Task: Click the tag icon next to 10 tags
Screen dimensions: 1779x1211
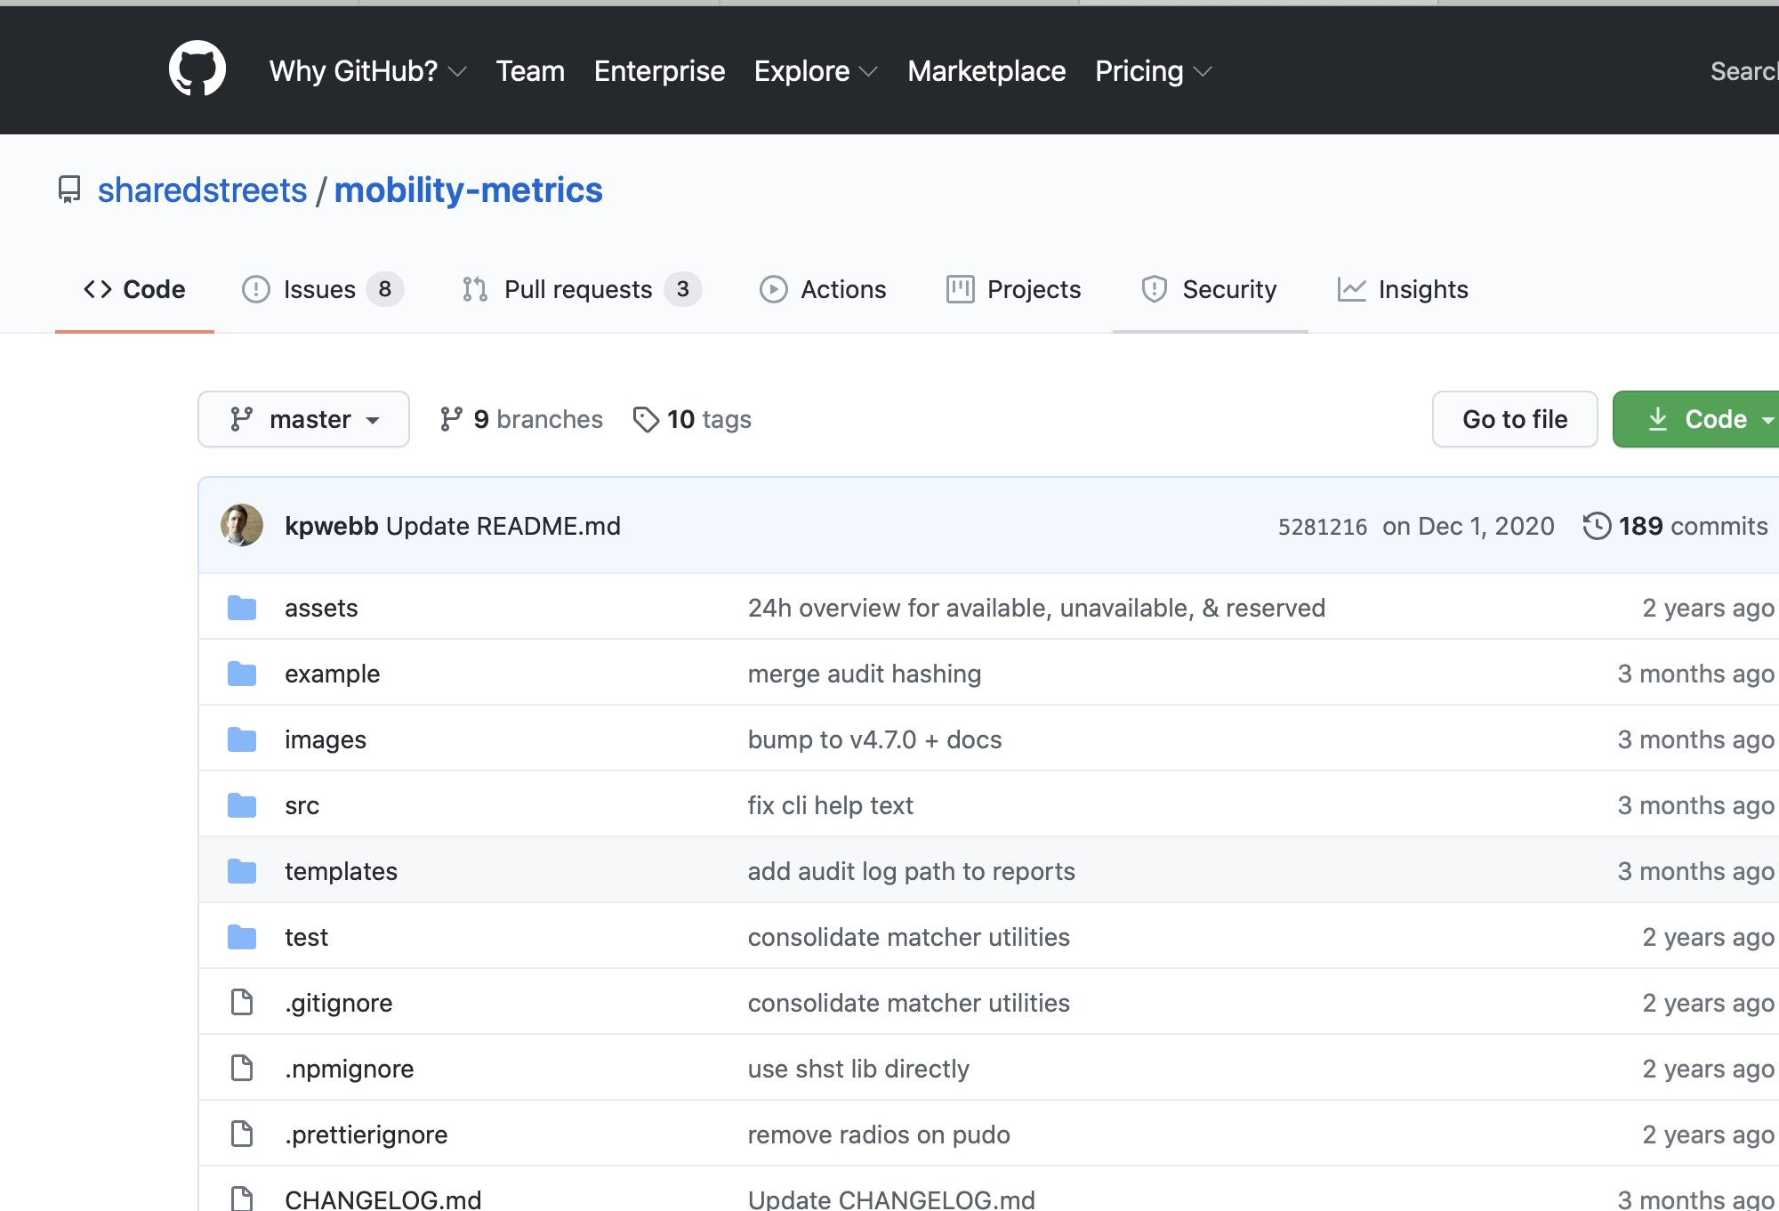Action: (646, 419)
